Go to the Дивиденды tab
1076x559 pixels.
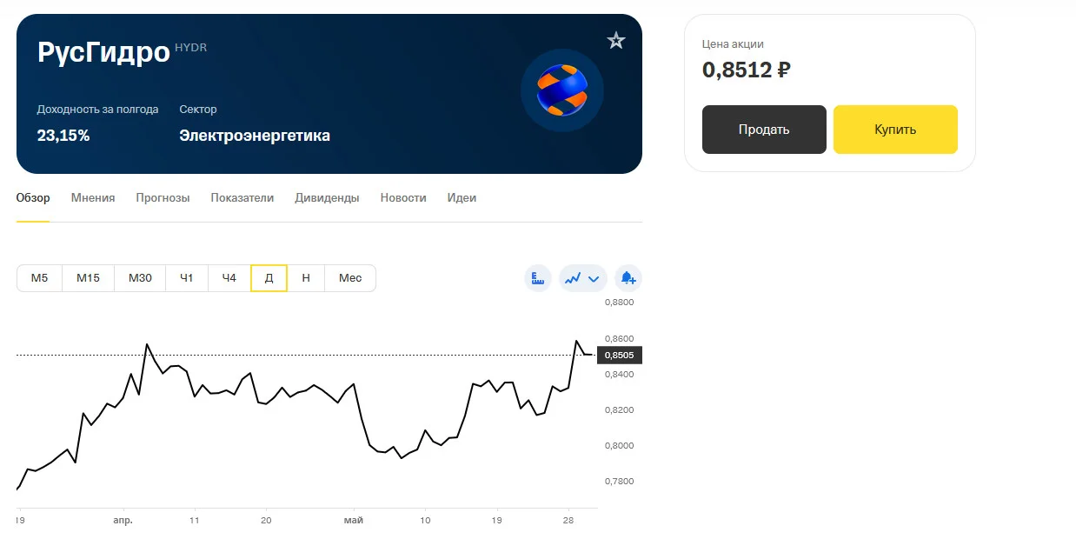point(327,198)
